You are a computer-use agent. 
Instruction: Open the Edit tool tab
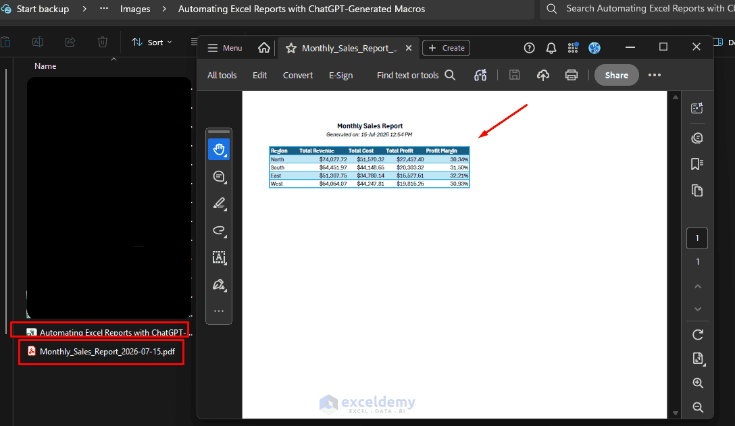(x=259, y=75)
